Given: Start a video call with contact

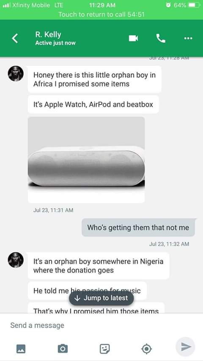Looking at the screenshot, I should 133,38.
